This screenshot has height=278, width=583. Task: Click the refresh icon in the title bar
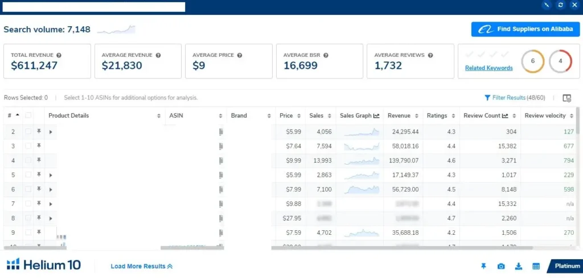click(560, 5)
